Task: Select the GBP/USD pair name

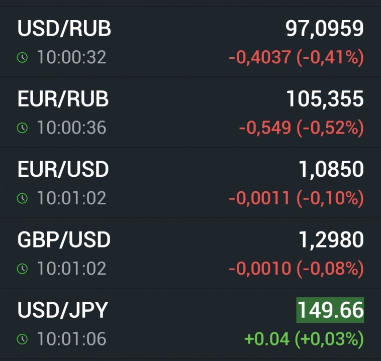Action: point(64,240)
